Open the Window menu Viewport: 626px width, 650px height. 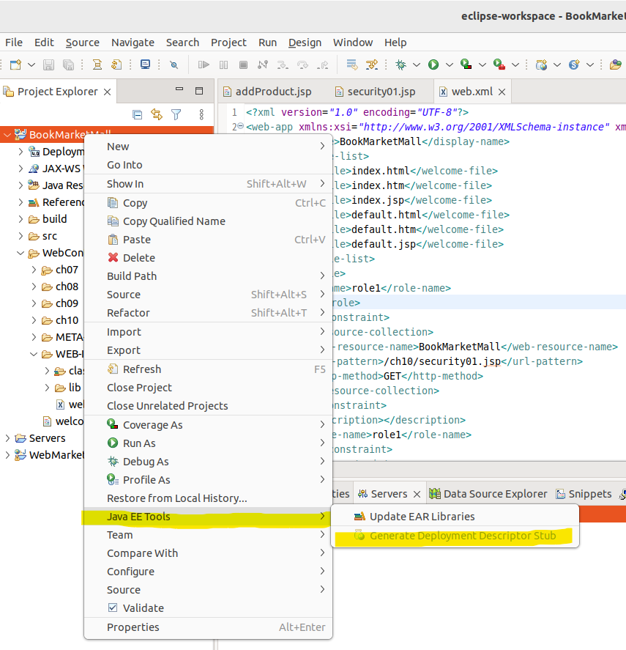point(353,43)
